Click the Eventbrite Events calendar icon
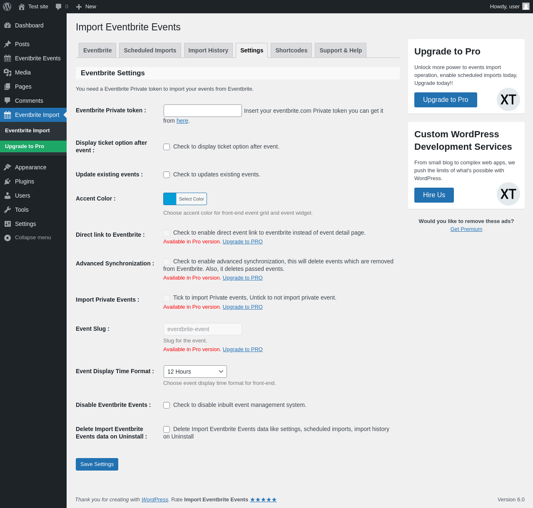 (7, 58)
